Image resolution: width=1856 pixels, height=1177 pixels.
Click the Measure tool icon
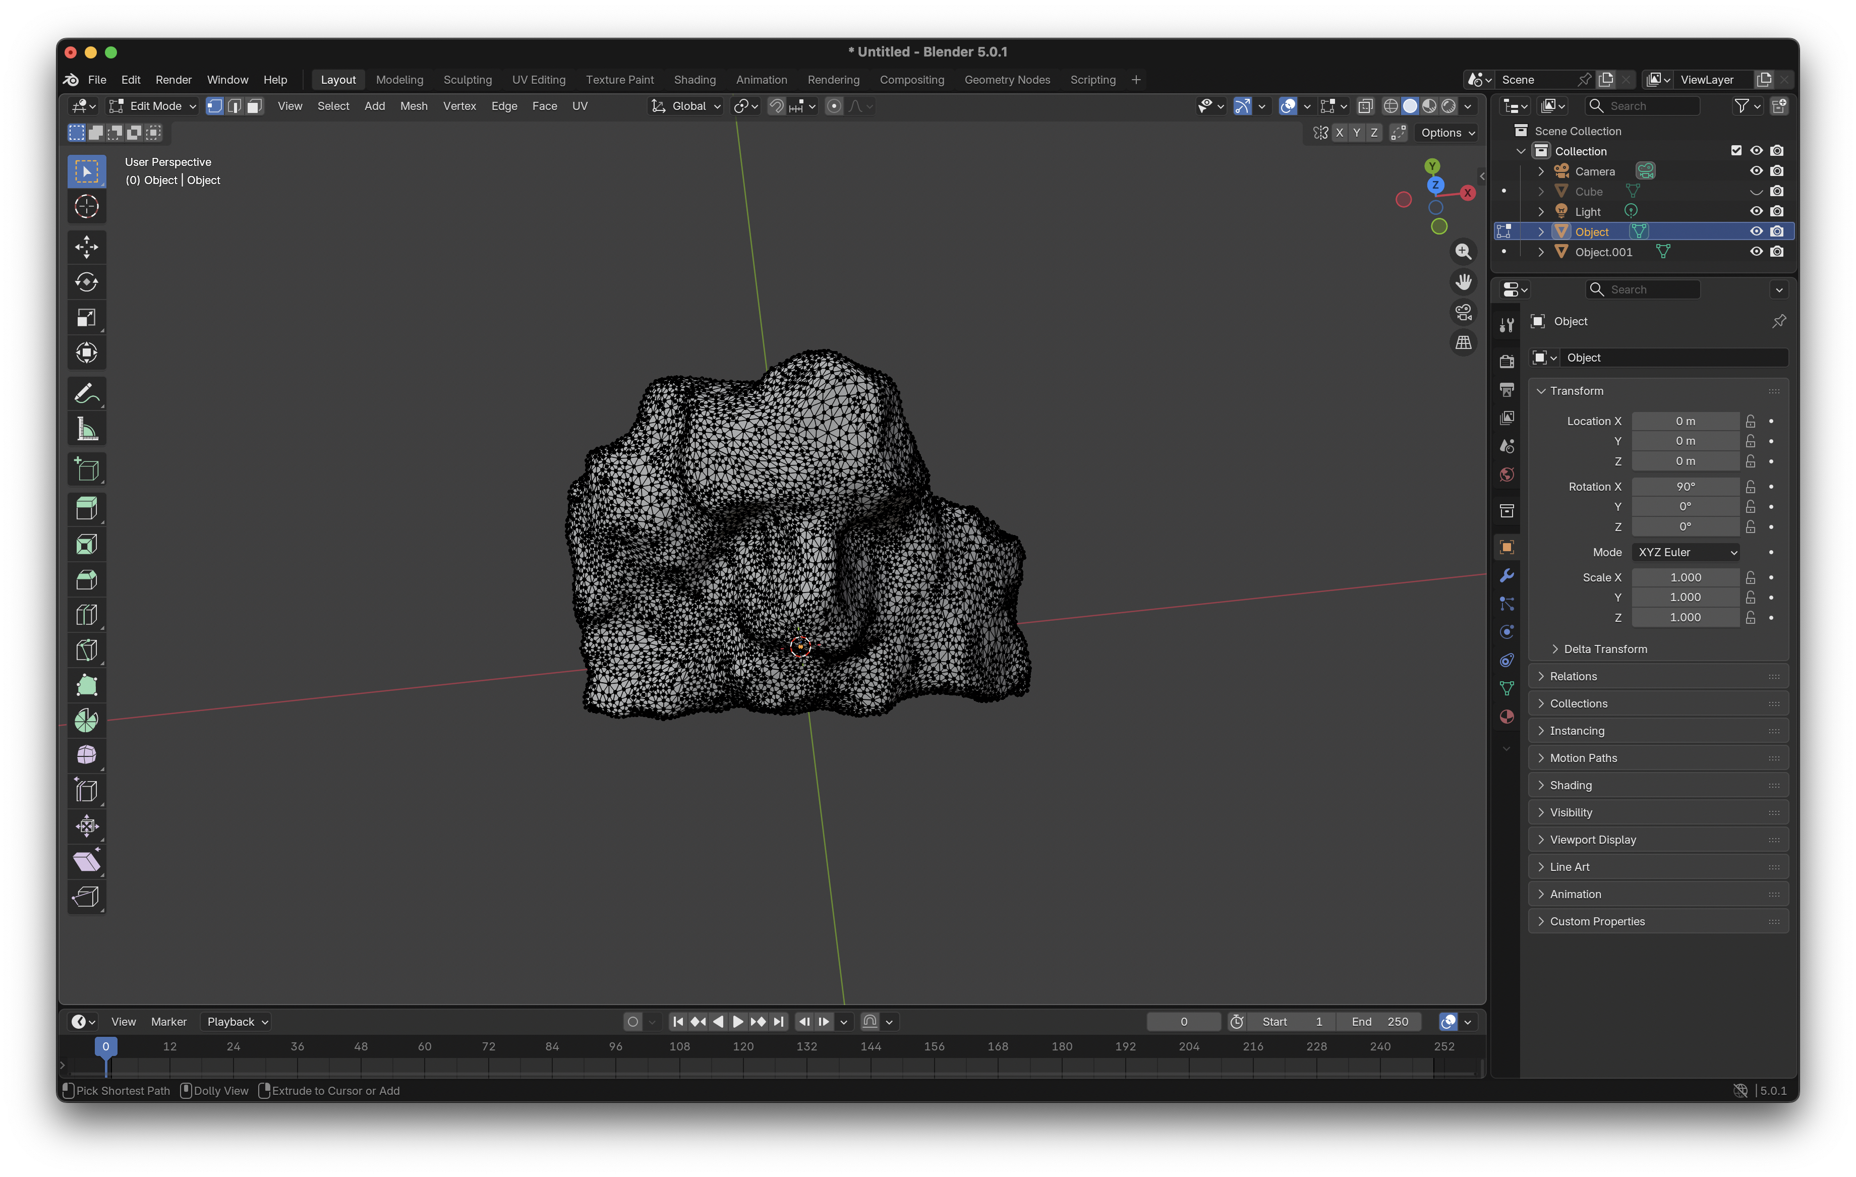tap(86, 429)
